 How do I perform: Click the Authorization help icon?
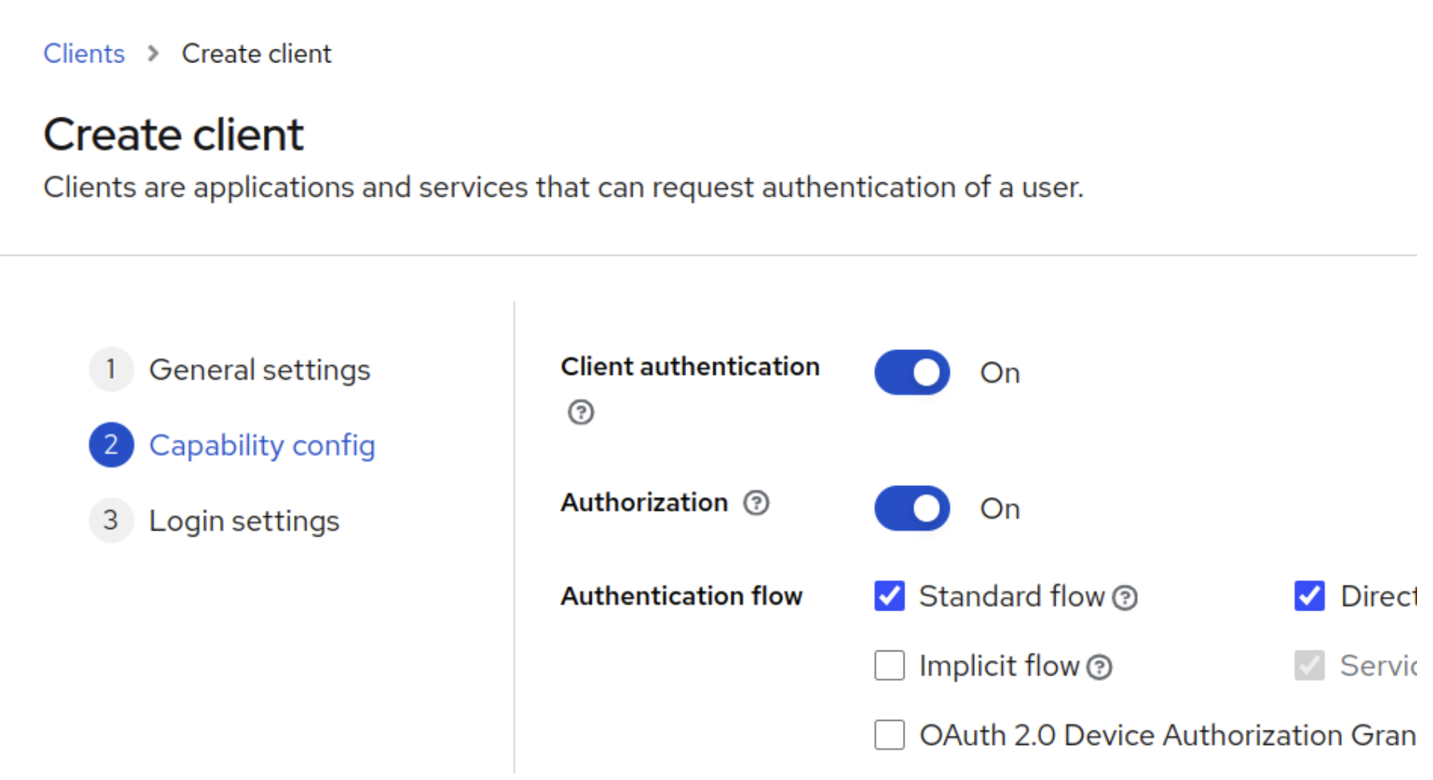756,503
